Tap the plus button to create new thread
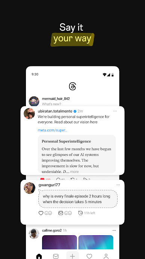This screenshot has width=145, height=259. coord(72,256)
